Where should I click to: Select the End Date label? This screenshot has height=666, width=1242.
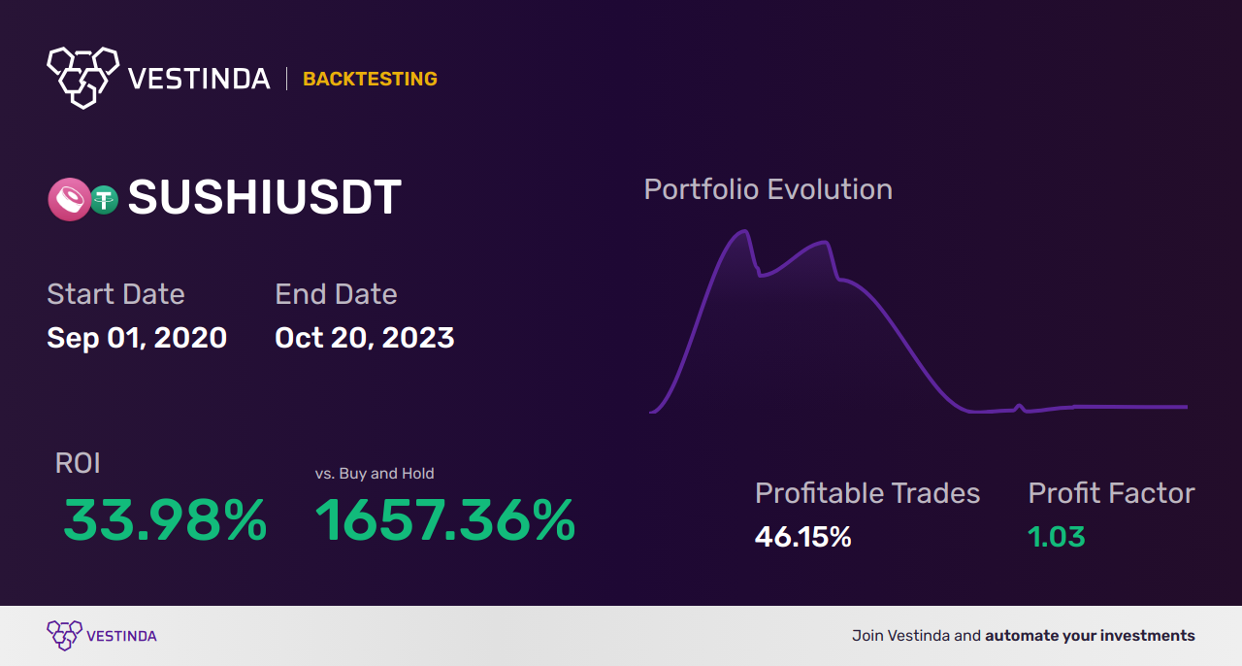point(336,294)
